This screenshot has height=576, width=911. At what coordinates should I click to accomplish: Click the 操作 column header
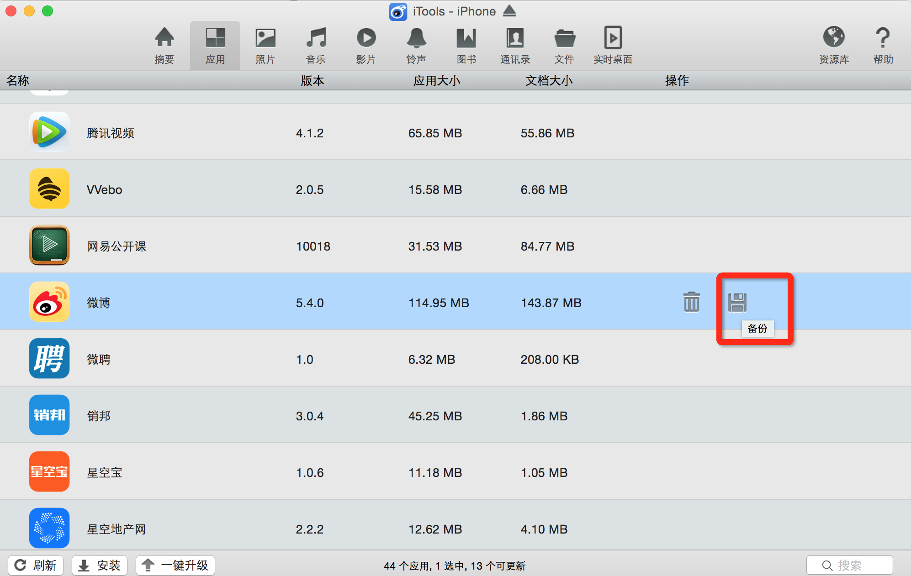[x=677, y=81]
